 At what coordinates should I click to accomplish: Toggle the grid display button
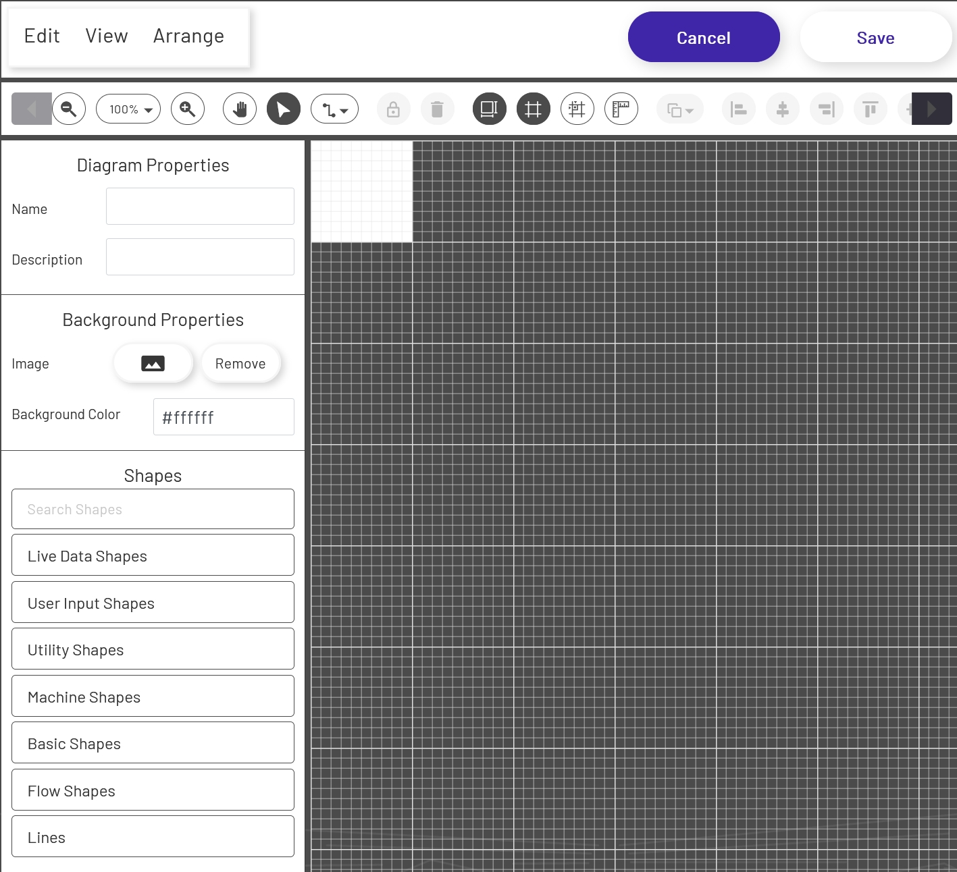pos(534,109)
